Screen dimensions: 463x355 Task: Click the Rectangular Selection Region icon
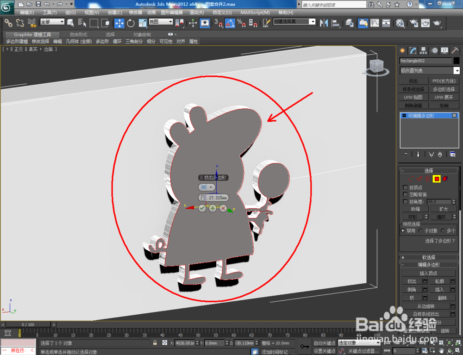(94, 23)
